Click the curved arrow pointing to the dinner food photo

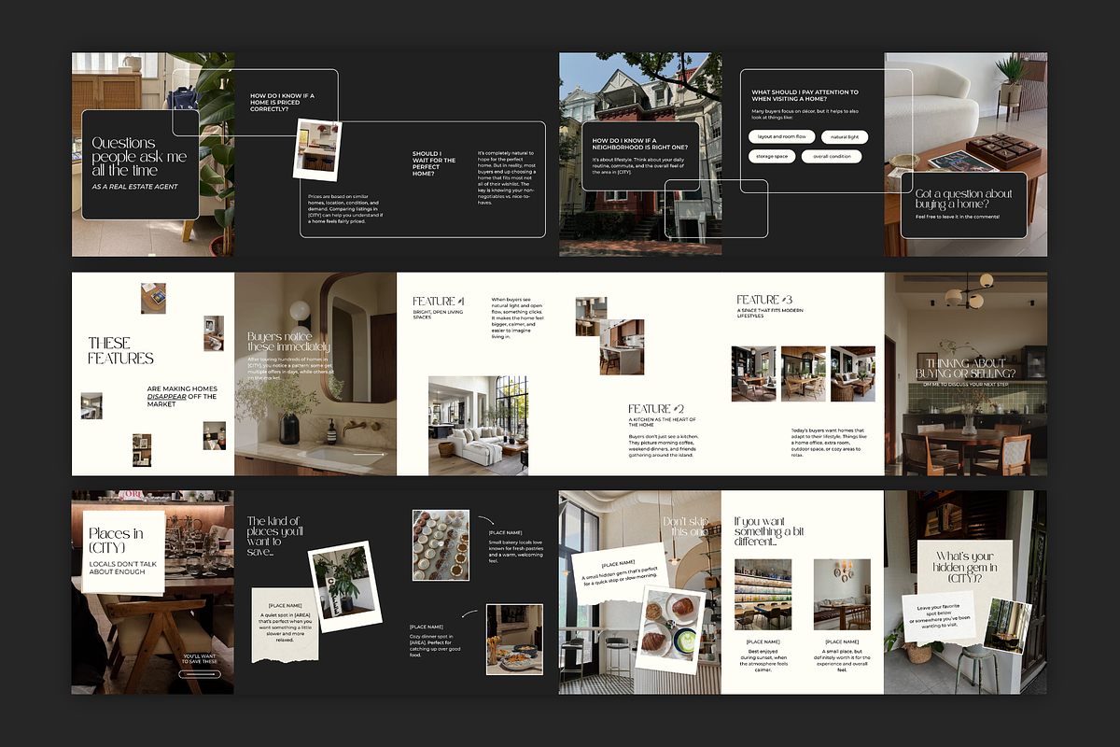tap(469, 615)
